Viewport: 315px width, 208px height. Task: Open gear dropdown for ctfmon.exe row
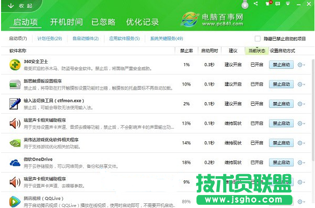click(301, 104)
